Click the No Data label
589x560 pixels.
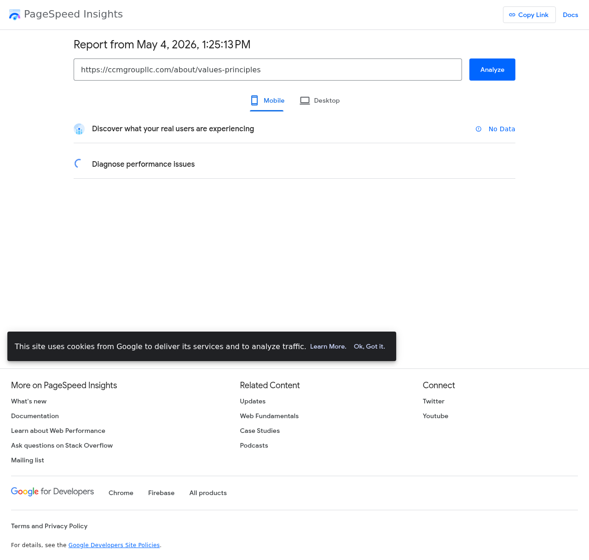(x=502, y=129)
